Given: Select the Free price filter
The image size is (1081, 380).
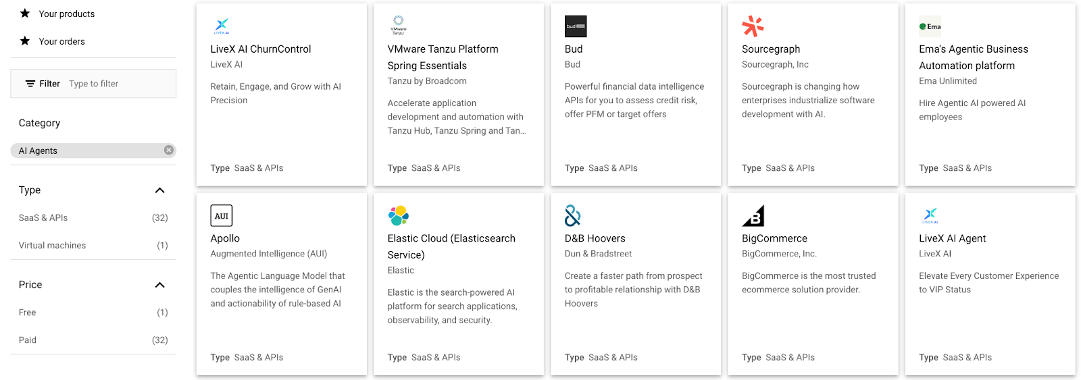Looking at the screenshot, I should pos(28,313).
